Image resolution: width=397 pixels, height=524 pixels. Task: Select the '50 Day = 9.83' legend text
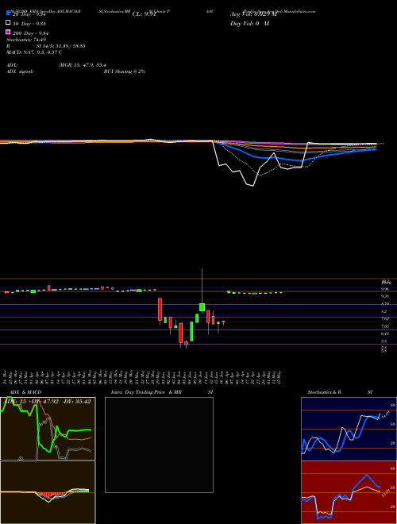tap(29, 24)
